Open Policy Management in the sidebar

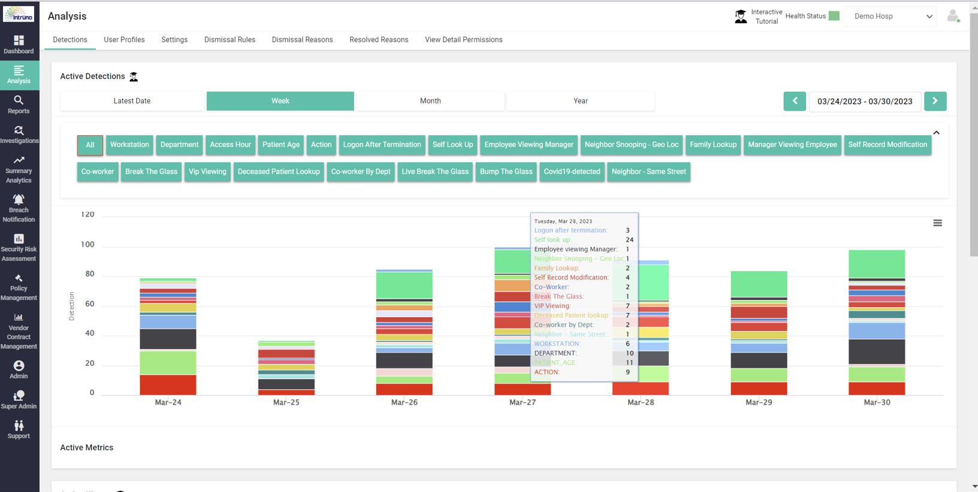(19, 287)
